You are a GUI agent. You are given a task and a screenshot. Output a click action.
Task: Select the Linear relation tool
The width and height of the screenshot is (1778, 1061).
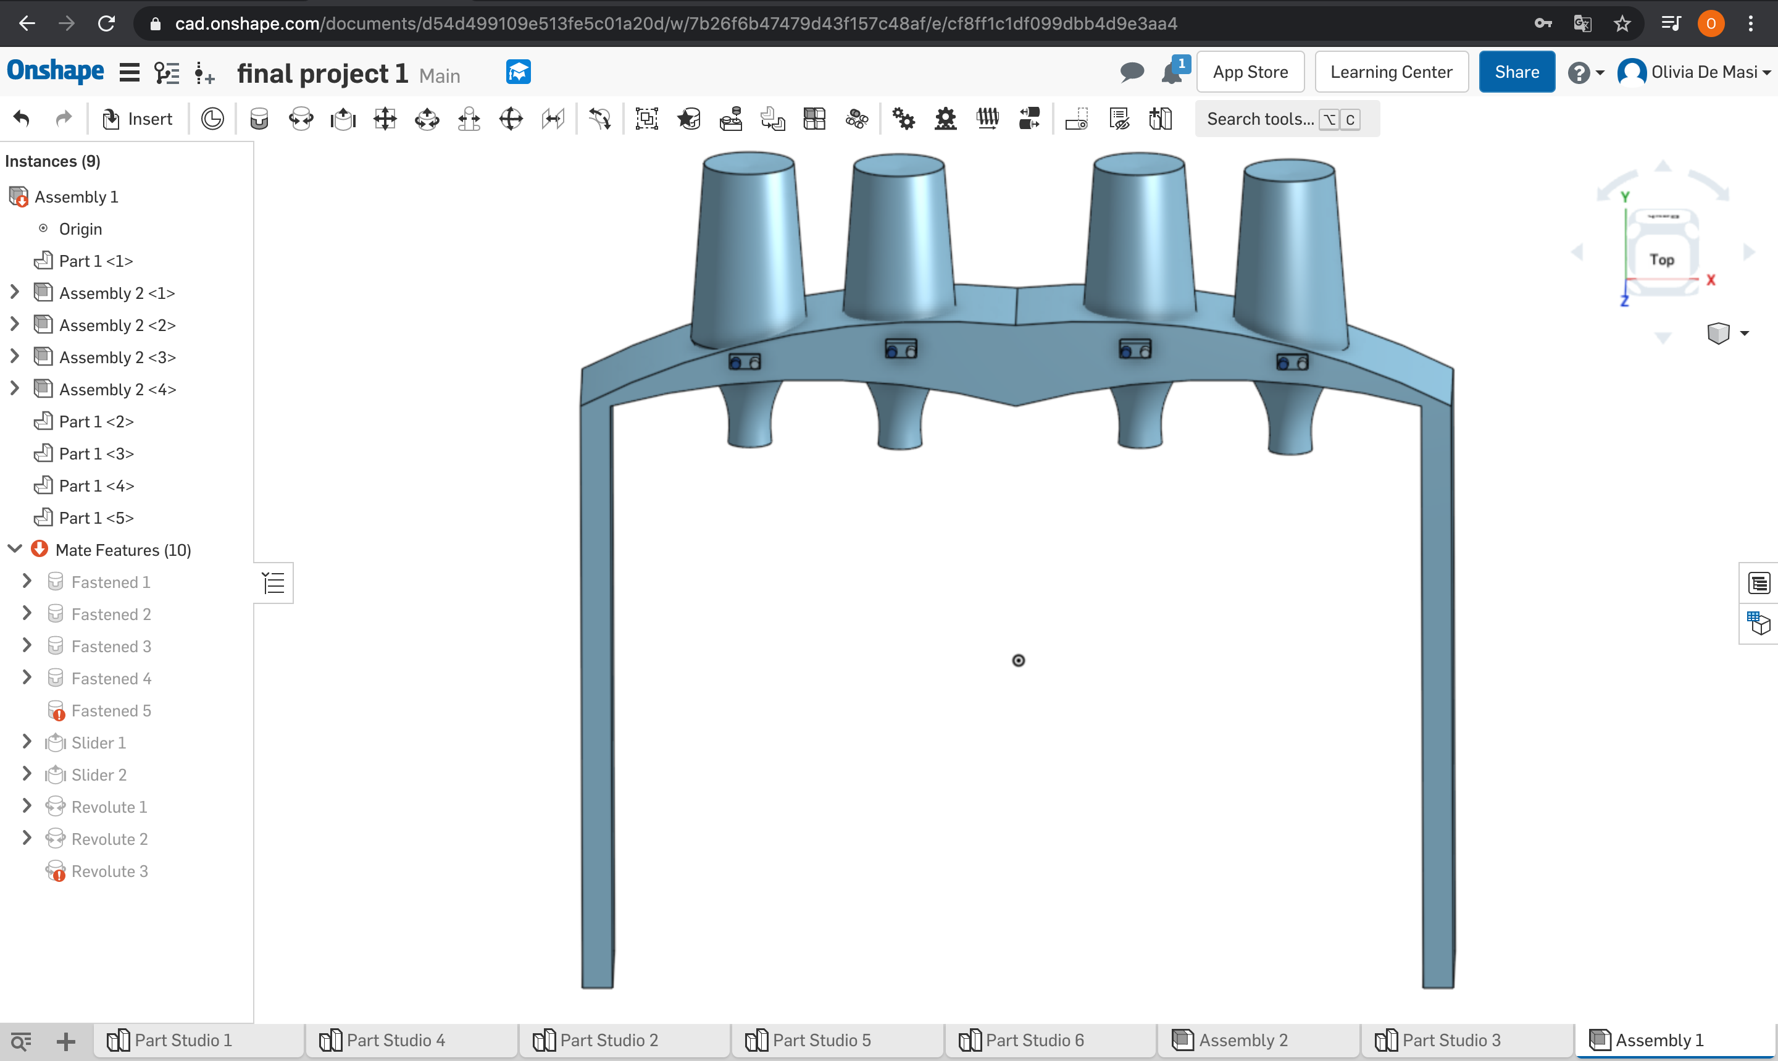tap(1030, 119)
